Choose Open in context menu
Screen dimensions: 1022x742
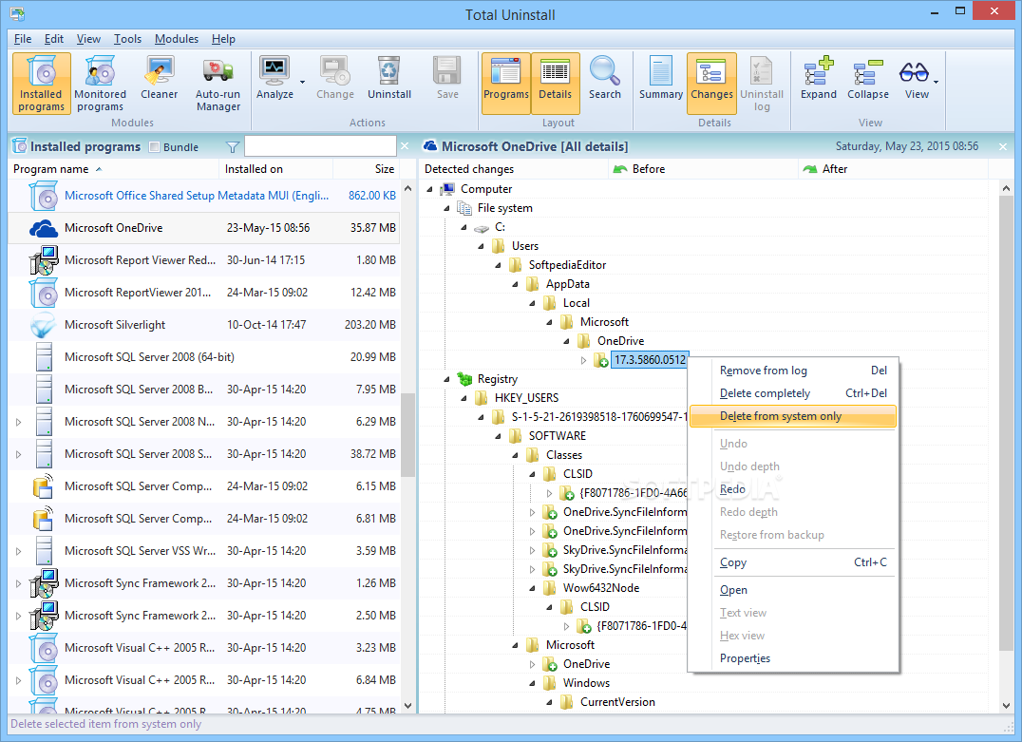coord(793,590)
